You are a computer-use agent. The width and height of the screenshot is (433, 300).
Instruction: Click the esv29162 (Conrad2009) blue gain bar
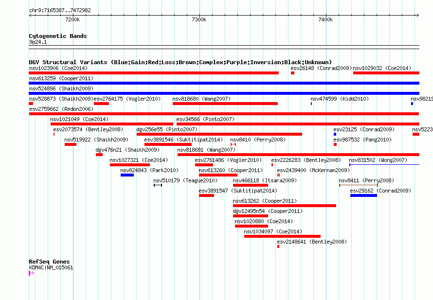(364, 195)
